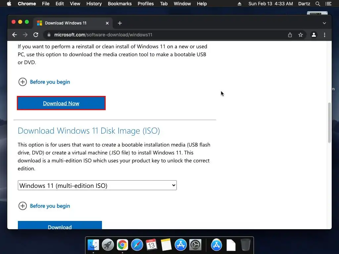Screen dimensions: 339x254
Task: Open Notes icon in the dock
Action: click(166, 245)
